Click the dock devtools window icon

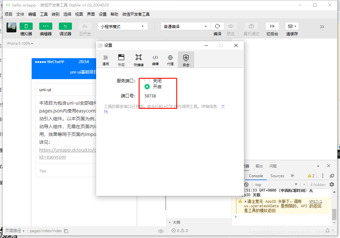[332, 176]
